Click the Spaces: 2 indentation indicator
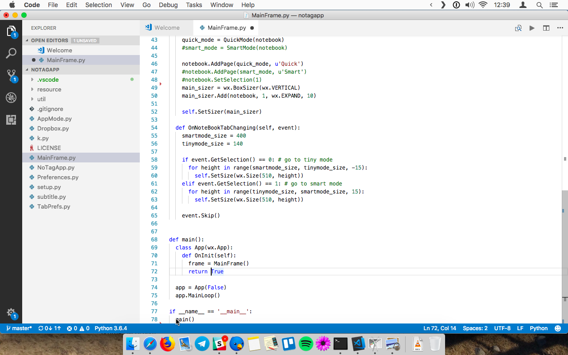The width and height of the screenshot is (568, 355). (x=475, y=328)
